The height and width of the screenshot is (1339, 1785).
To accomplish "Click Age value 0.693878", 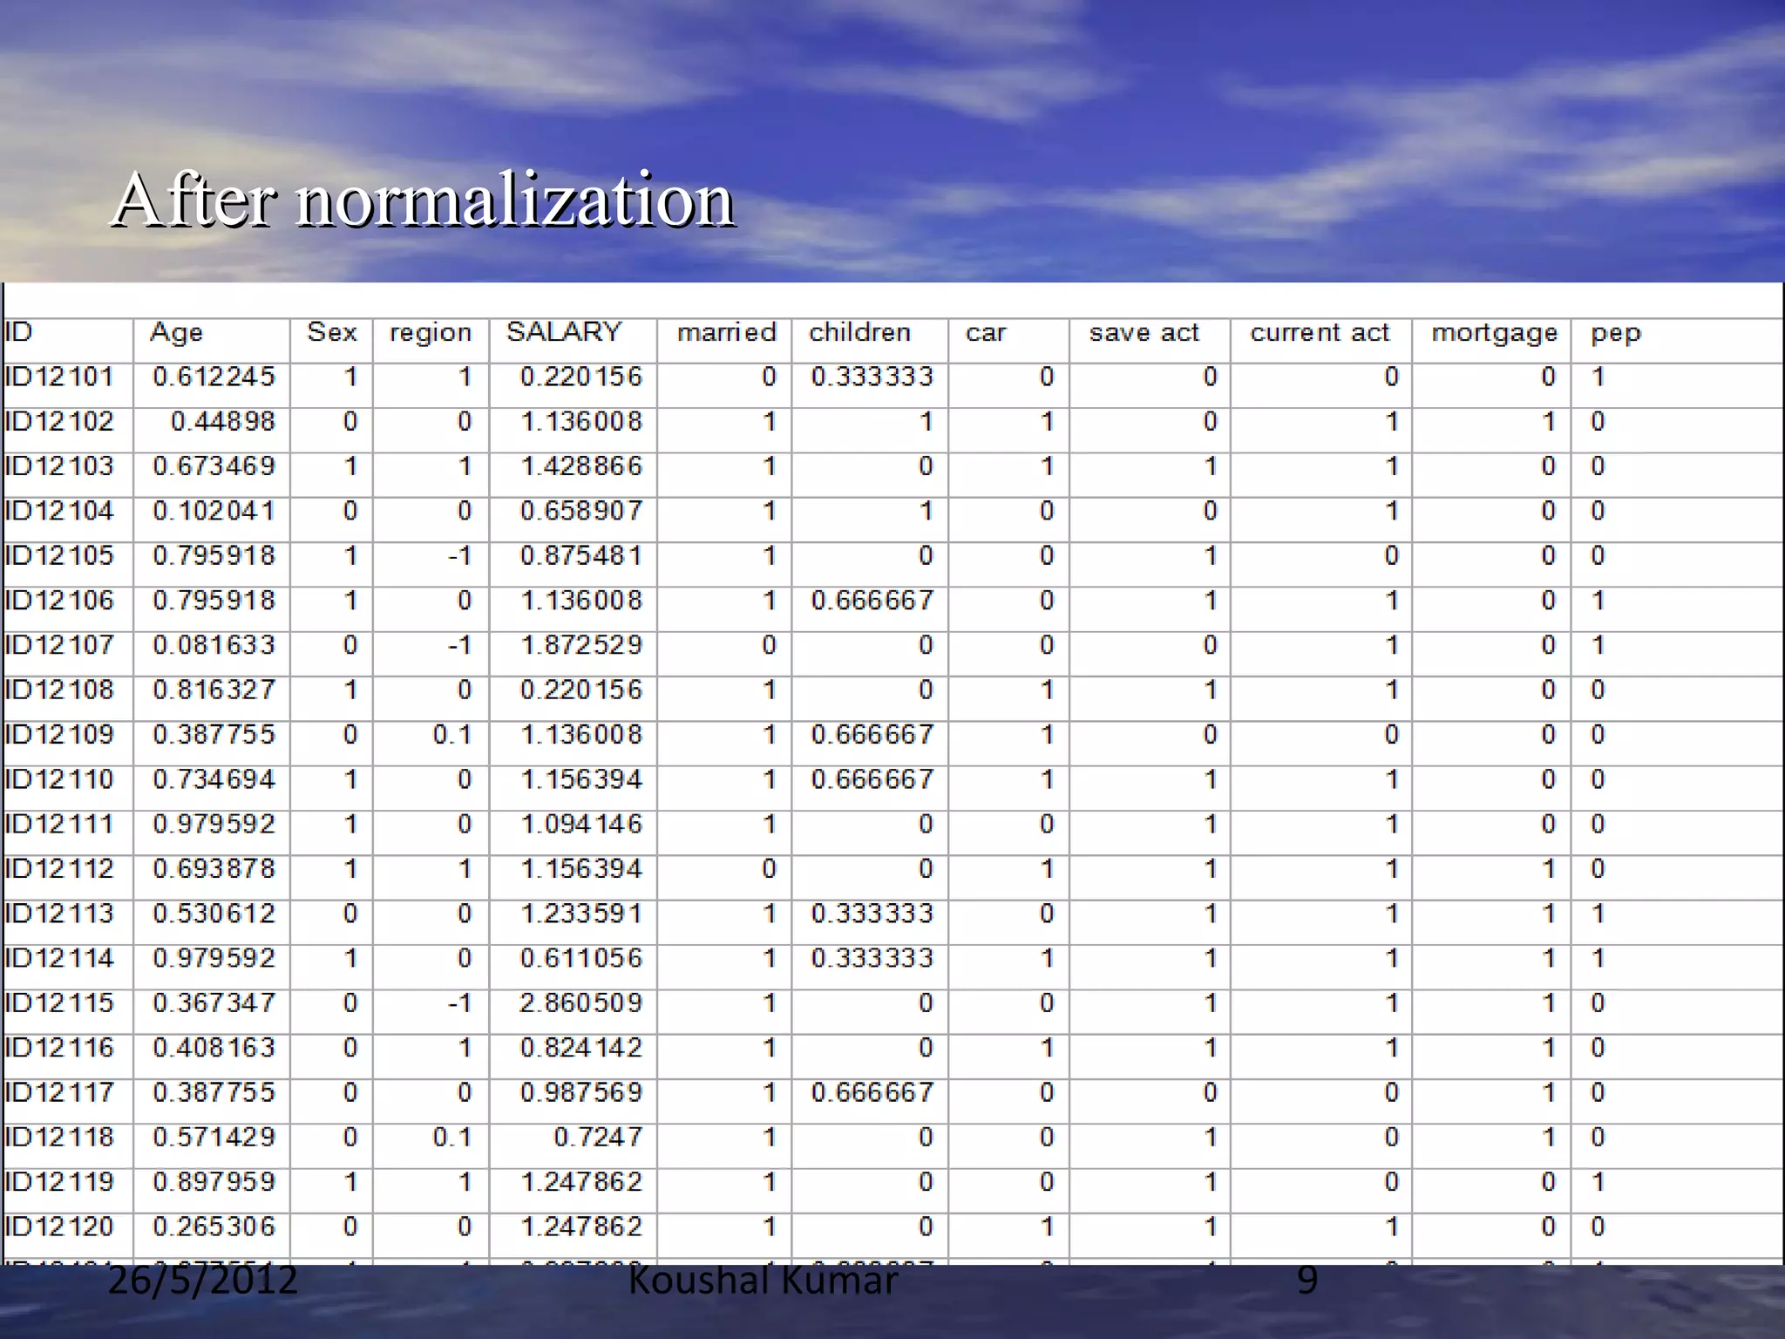I will tap(214, 869).
